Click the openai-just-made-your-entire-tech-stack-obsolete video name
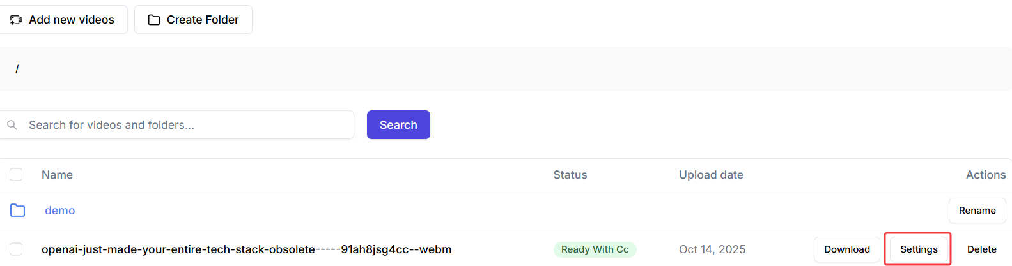This screenshot has height=266, width=1012. pyautogui.click(x=246, y=249)
